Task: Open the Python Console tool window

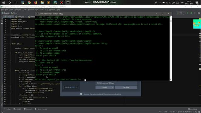Action: [x=41, y=109]
